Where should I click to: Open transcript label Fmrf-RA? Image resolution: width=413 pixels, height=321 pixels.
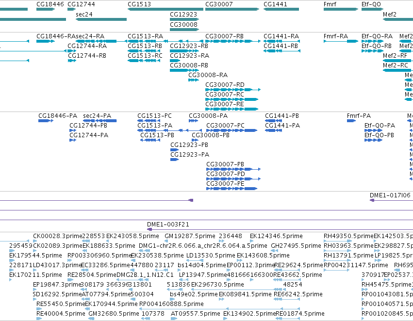(336, 36)
